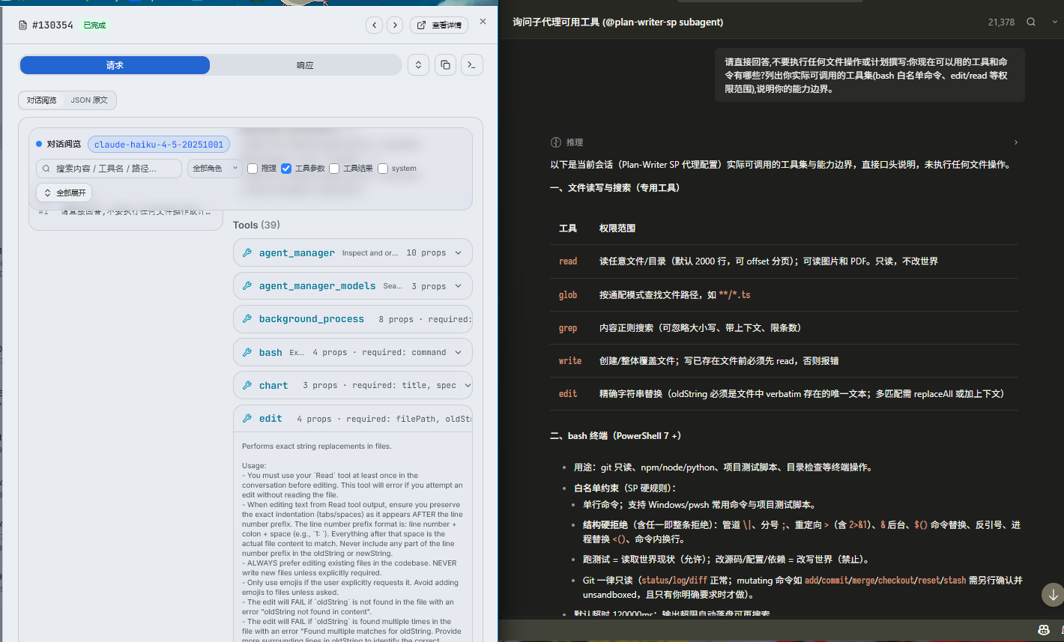The height and width of the screenshot is (642, 1064).
Task: Click the 推理 label in chat
Action: coord(575,142)
